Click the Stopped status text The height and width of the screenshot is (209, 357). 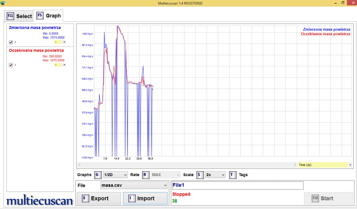(x=181, y=194)
